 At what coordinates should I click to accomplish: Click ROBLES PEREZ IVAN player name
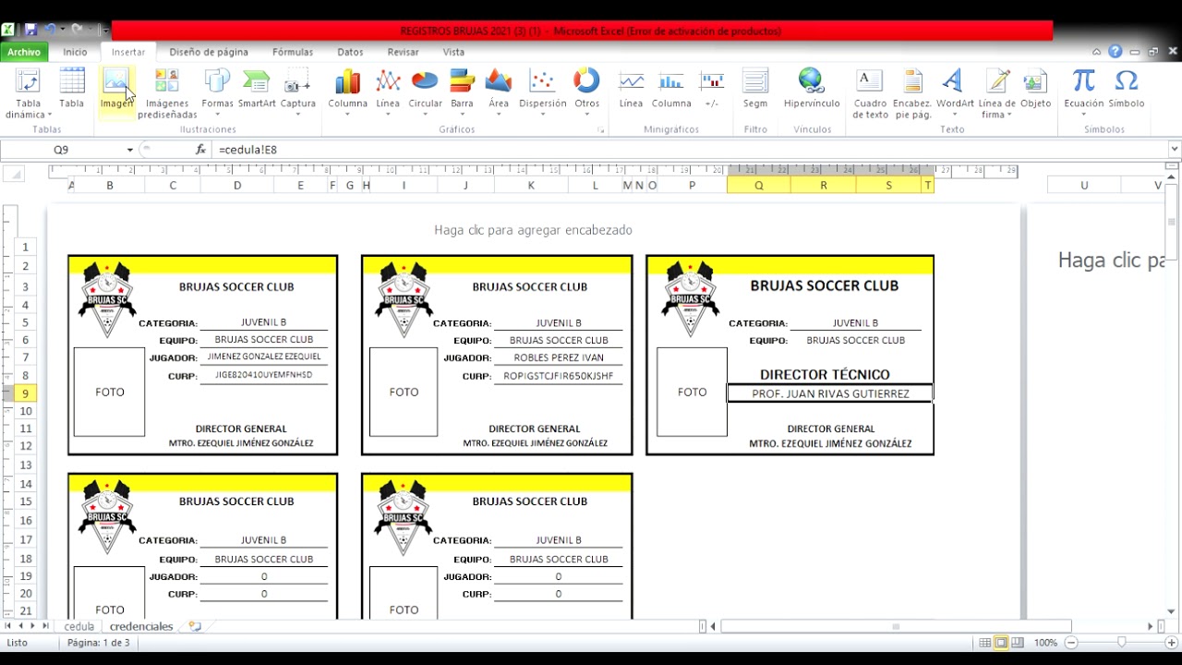[x=558, y=357]
